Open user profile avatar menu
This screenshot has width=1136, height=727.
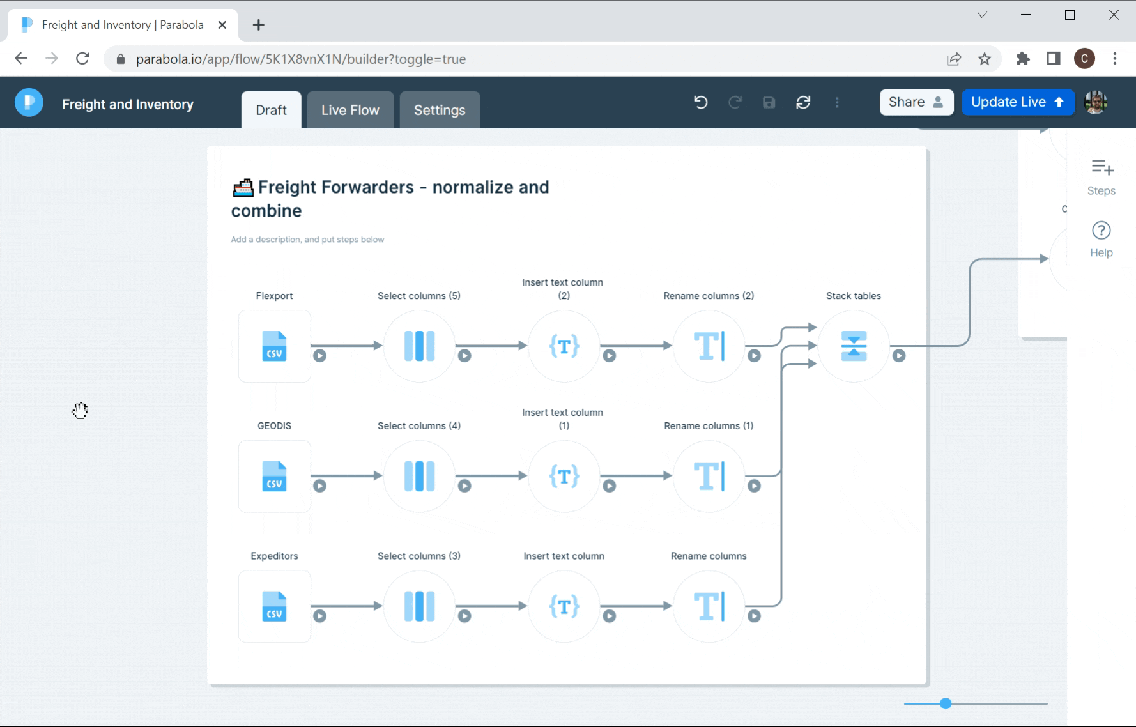tap(1096, 102)
